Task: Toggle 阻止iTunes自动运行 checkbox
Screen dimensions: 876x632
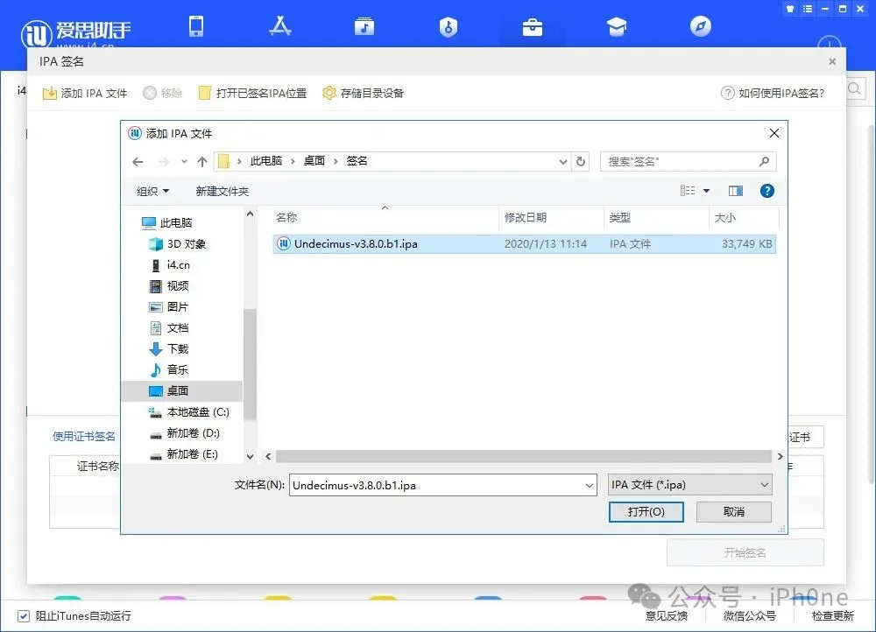Action: tap(24, 616)
